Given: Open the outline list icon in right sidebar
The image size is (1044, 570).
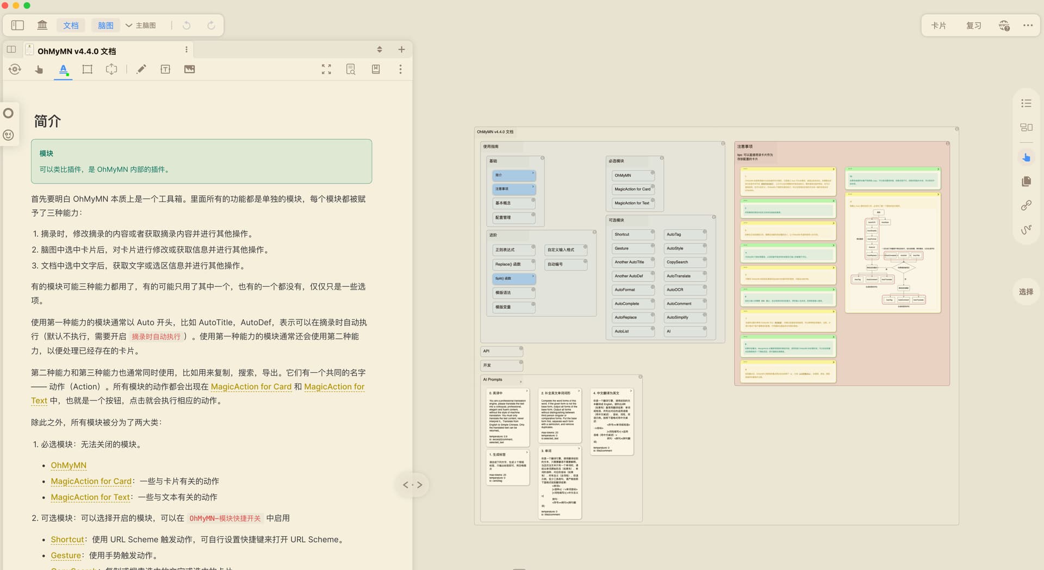Looking at the screenshot, I should click(1026, 103).
